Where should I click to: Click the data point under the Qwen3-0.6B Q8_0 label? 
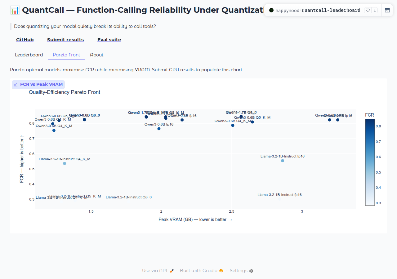pos(84,120)
